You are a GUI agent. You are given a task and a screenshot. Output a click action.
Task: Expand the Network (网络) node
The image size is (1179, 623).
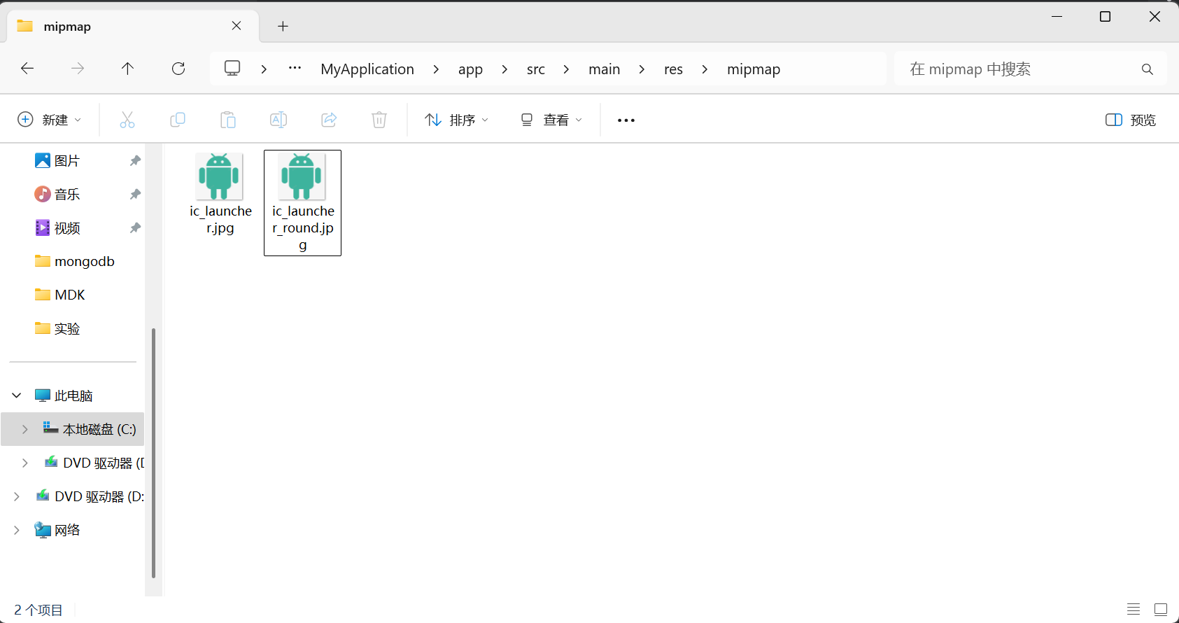17,530
